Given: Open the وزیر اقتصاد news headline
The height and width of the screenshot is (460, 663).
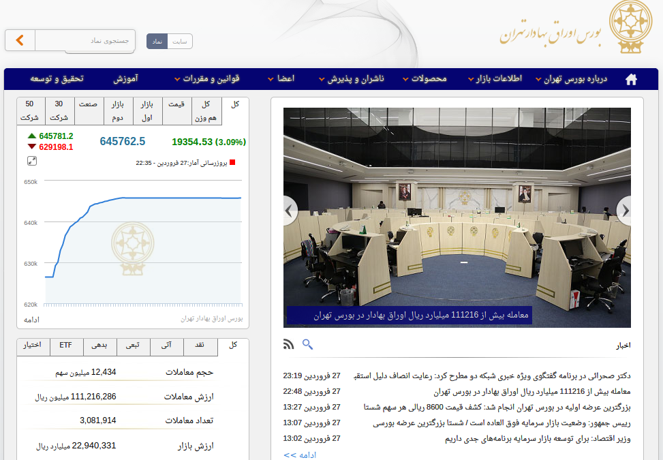Looking at the screenshot, I should tap(538, 439).
